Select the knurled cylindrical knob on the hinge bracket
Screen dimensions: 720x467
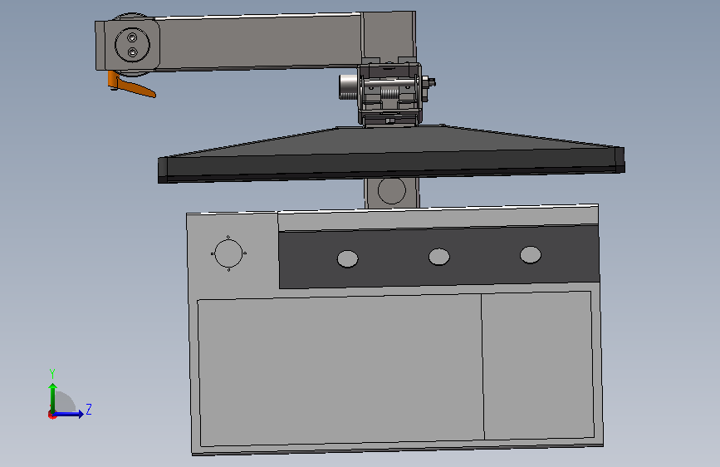(348, 87)
